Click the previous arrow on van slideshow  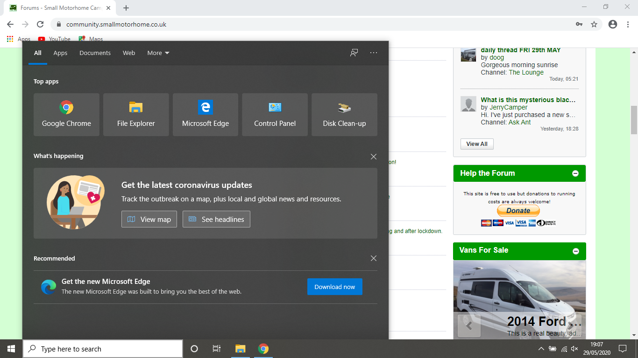pos(469,325)
